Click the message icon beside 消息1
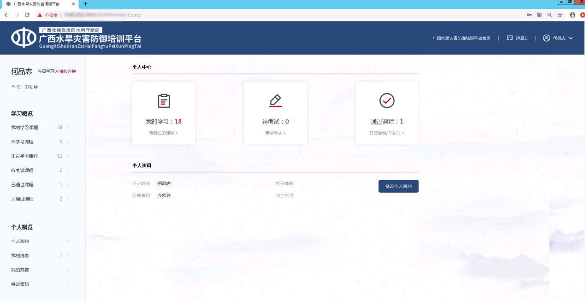Image resolution: width=585 pixels, height=301 pixels. click(x=509, y=38)
